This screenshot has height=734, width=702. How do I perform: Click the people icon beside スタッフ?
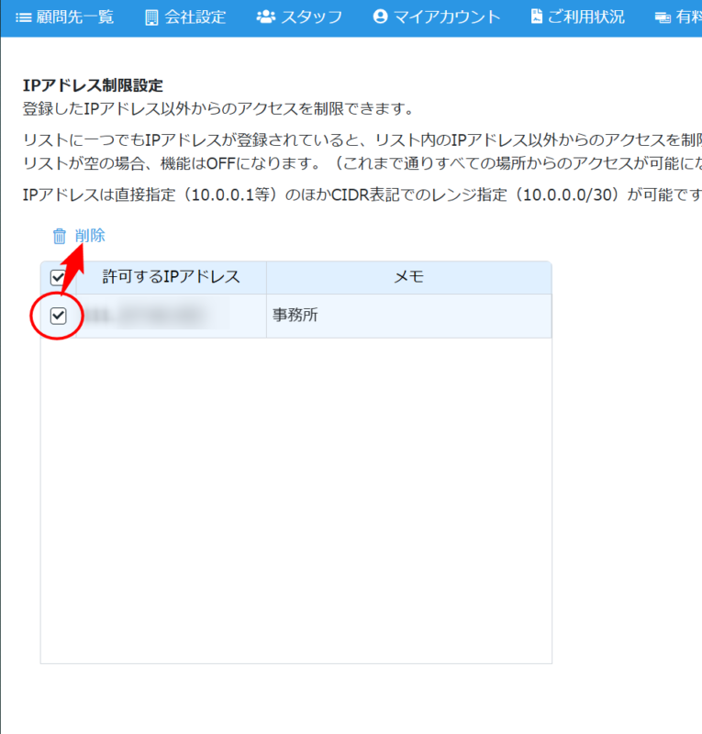266,17
